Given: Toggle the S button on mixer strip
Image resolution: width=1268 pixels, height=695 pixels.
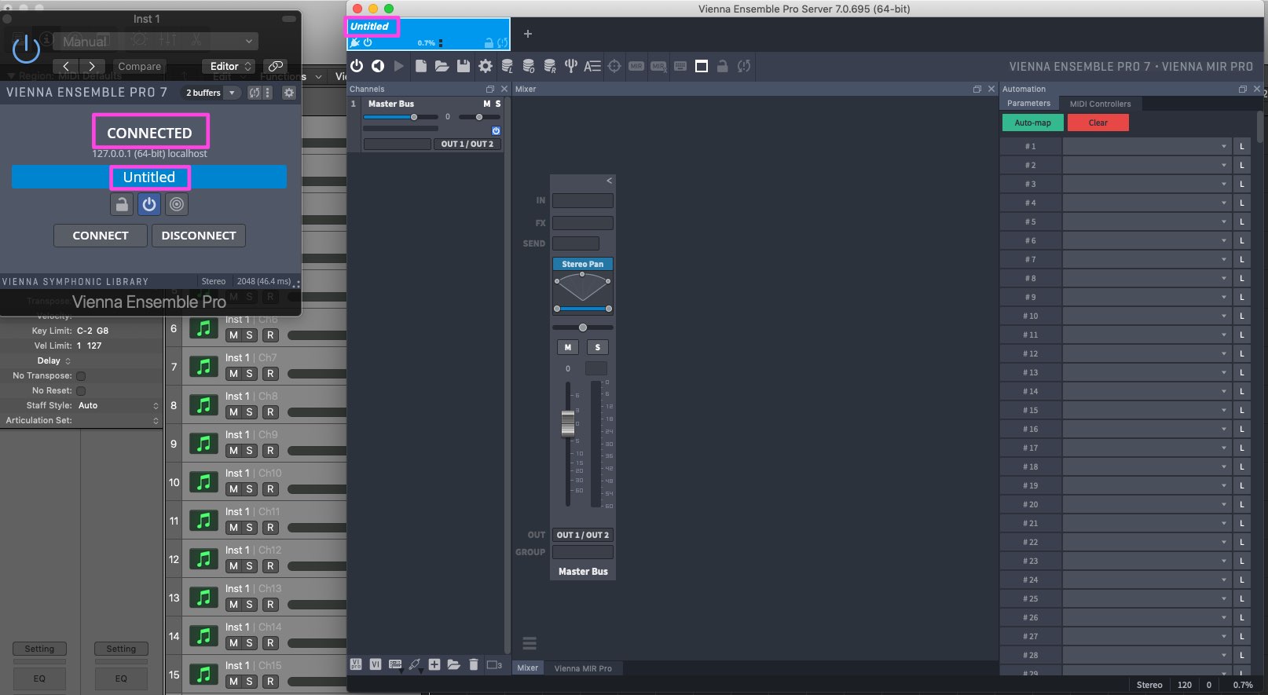Looking at the screenshot, I should [598, 347].
